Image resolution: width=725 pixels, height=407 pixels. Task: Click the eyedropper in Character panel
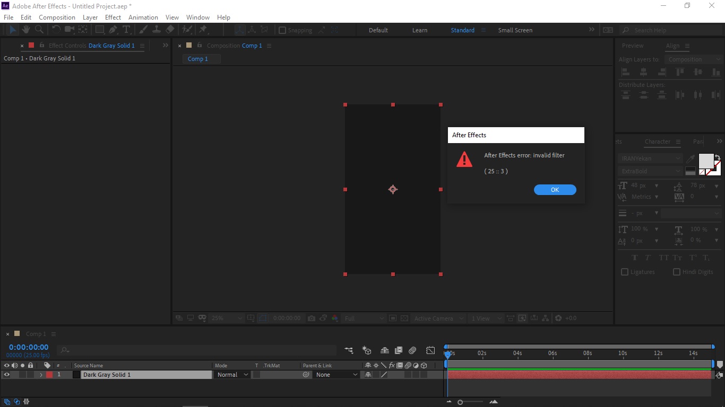coord(691,158)
